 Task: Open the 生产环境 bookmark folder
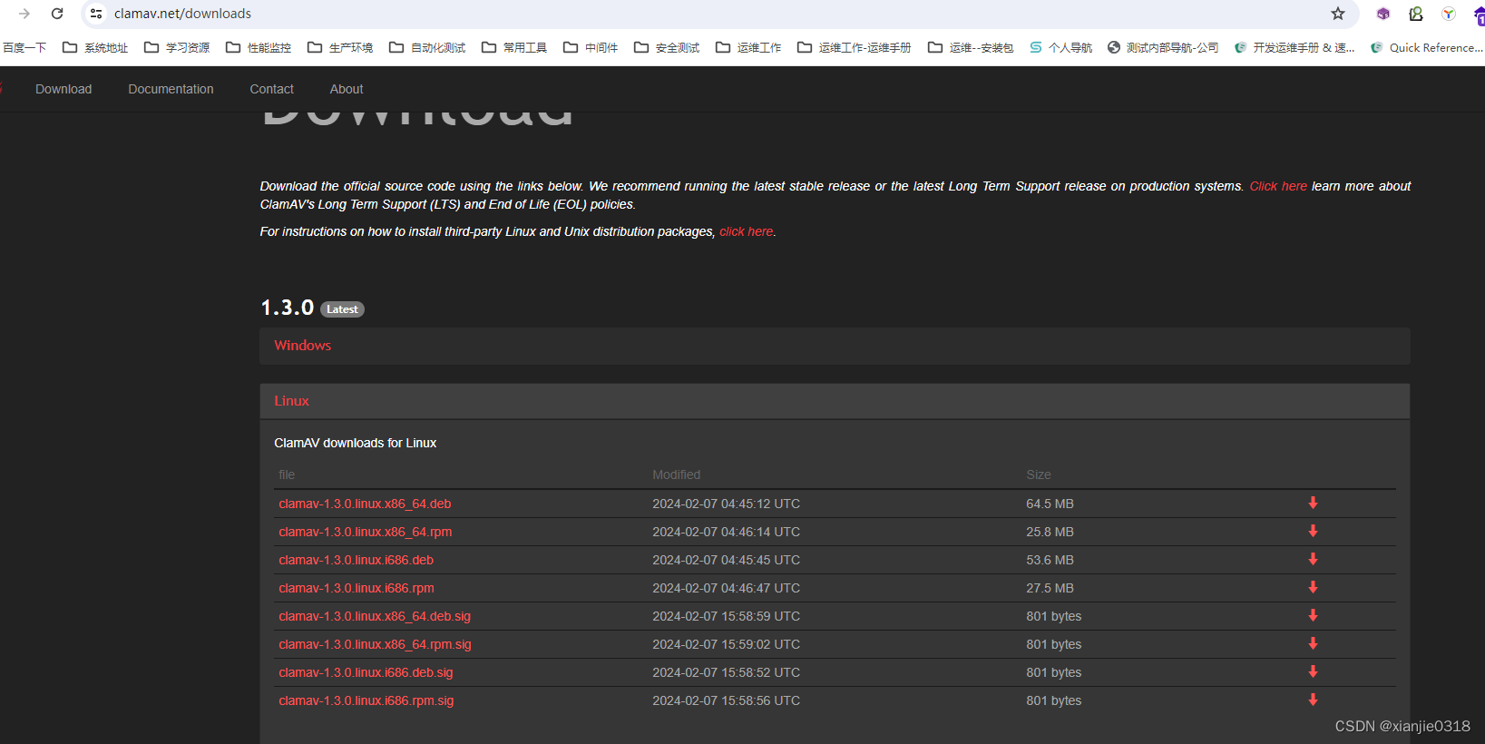point(340,47)
